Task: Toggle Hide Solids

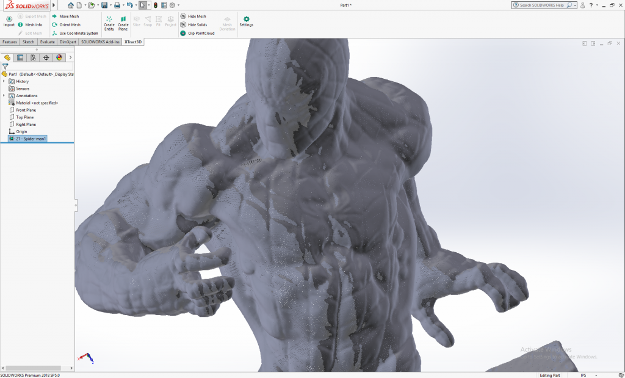Action: (193, 24)
